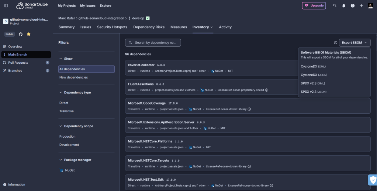Collapse the Dependency scope section
The height and width of the screenshot is (191, 377).
point(61,126)
